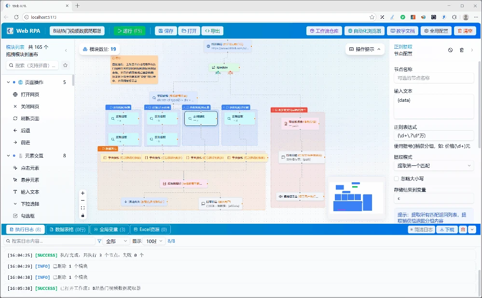482x298 pixels.
Task: Zoom in with canvas plus button
Action: pos(83,193)
